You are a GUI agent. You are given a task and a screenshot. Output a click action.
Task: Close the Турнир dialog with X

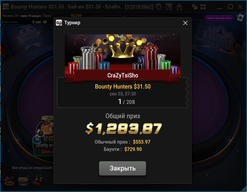point(185,23)
